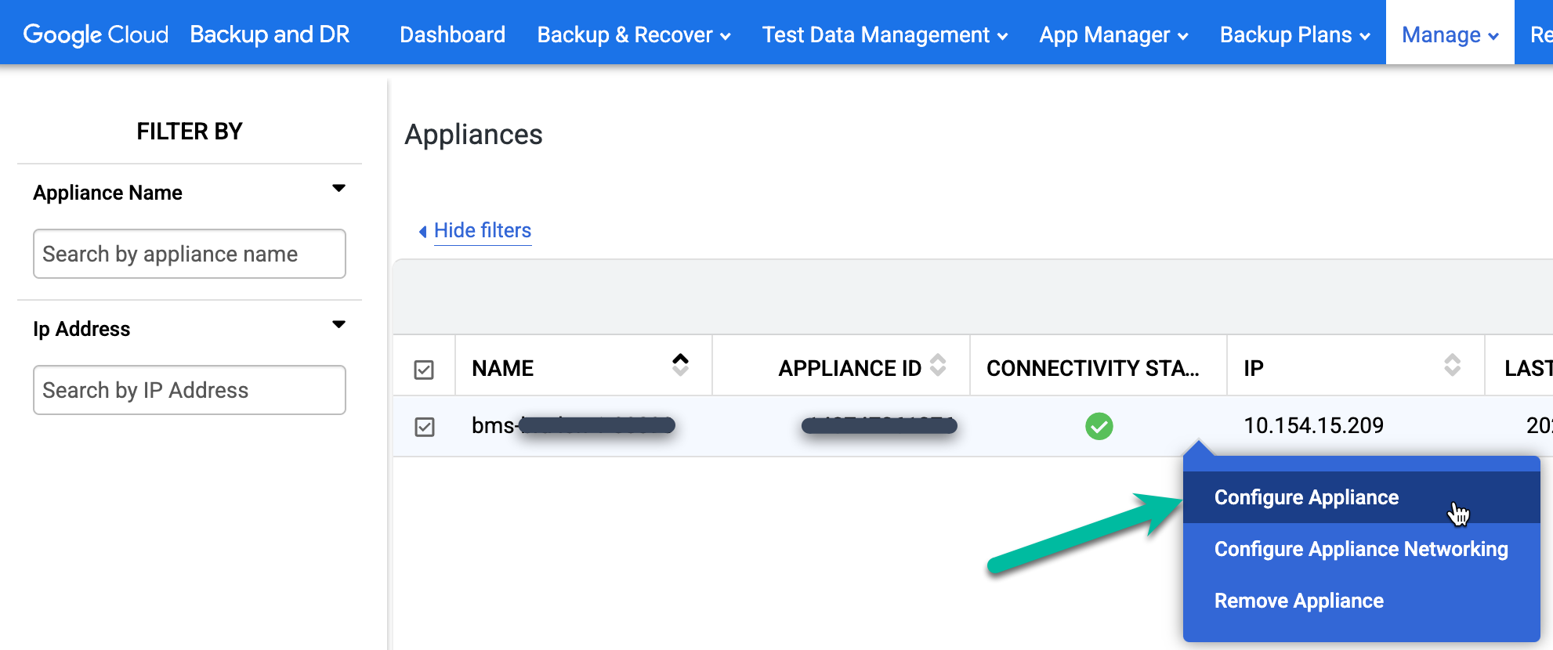Open the Backup & Recover dropdown menu
1553x650 pixels.
633,35
